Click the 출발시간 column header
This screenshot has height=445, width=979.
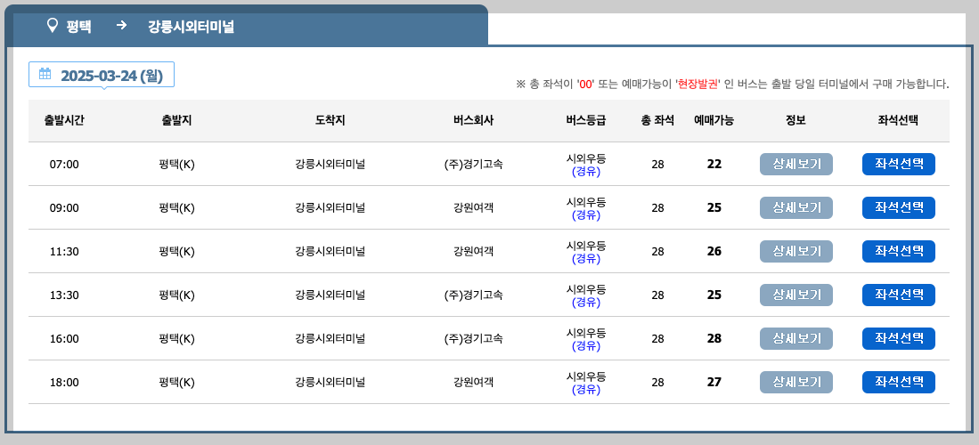click(x=64, y=121)
